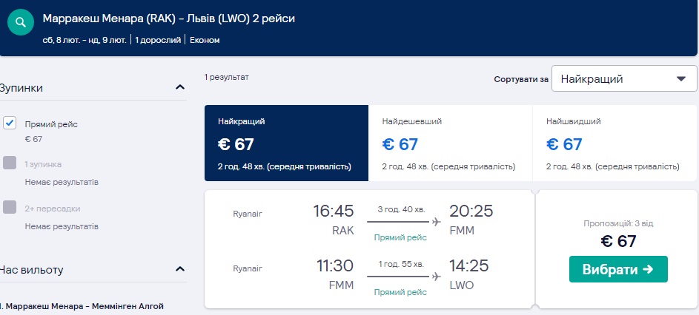Click the 1 дорослий passenger field
Screen dimensions: 699x315
[x=159, y=40]
